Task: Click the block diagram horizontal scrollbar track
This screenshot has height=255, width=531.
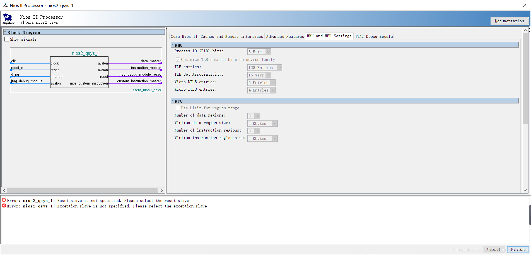Action: (x=83, y=190)
